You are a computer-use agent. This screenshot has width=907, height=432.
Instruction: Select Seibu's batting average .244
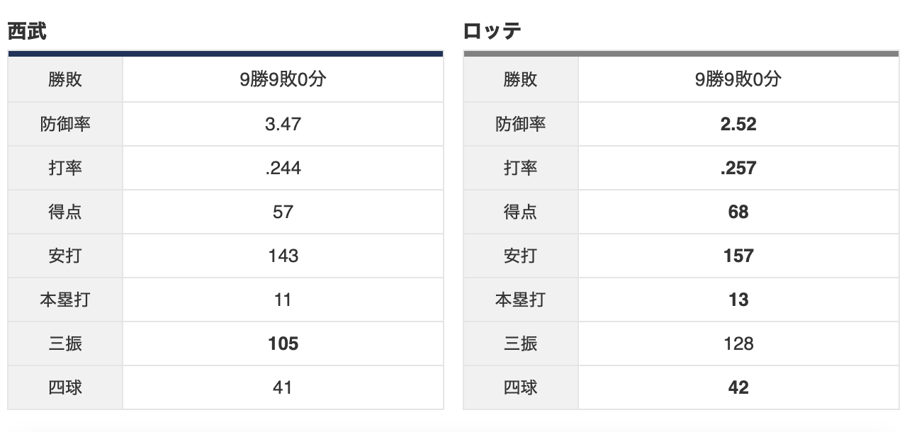[x=283, y=168]
